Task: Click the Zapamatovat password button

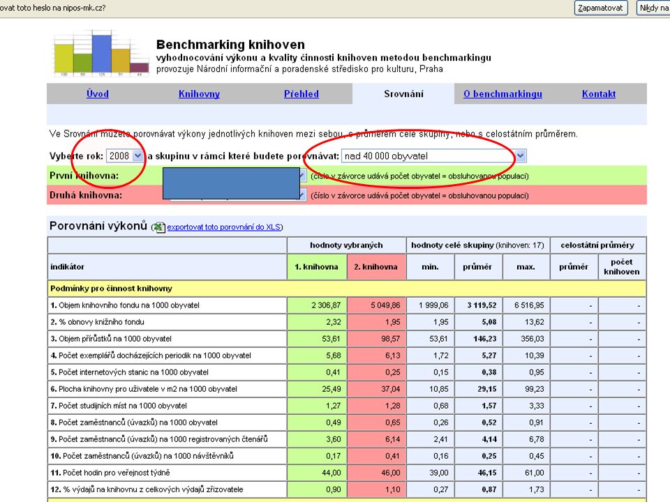Action: tap(601, 8)
